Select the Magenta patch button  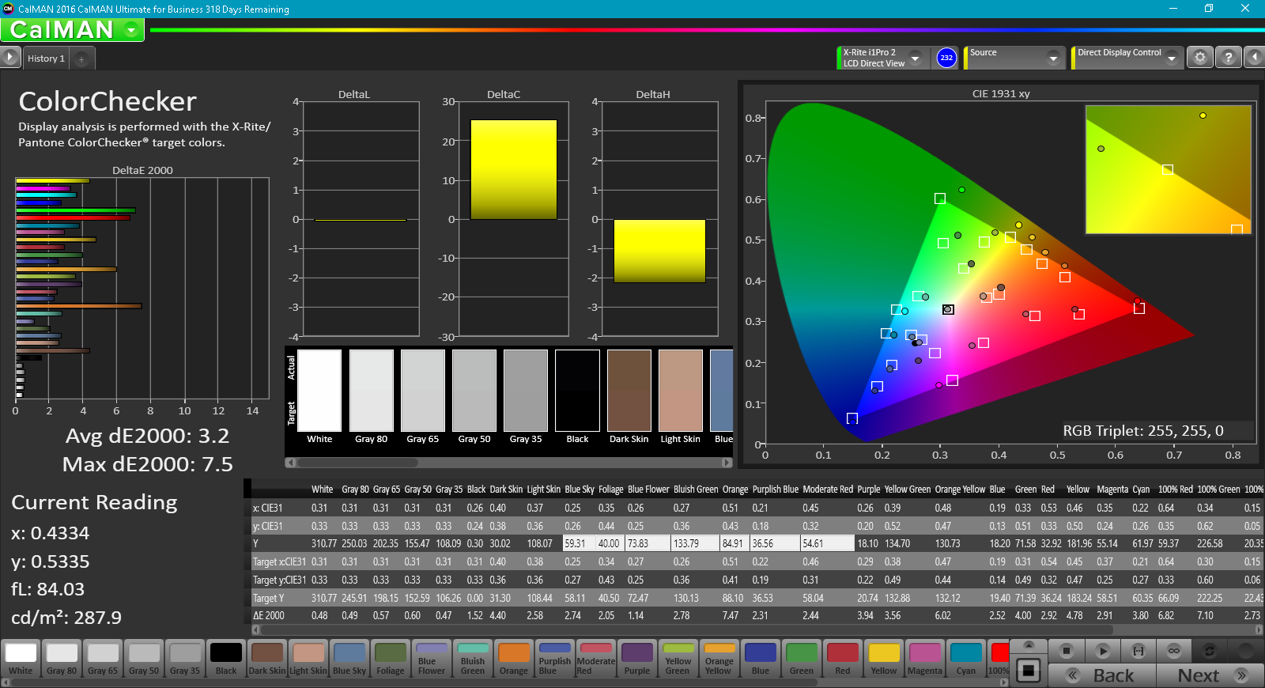click(x=925, y=659)
